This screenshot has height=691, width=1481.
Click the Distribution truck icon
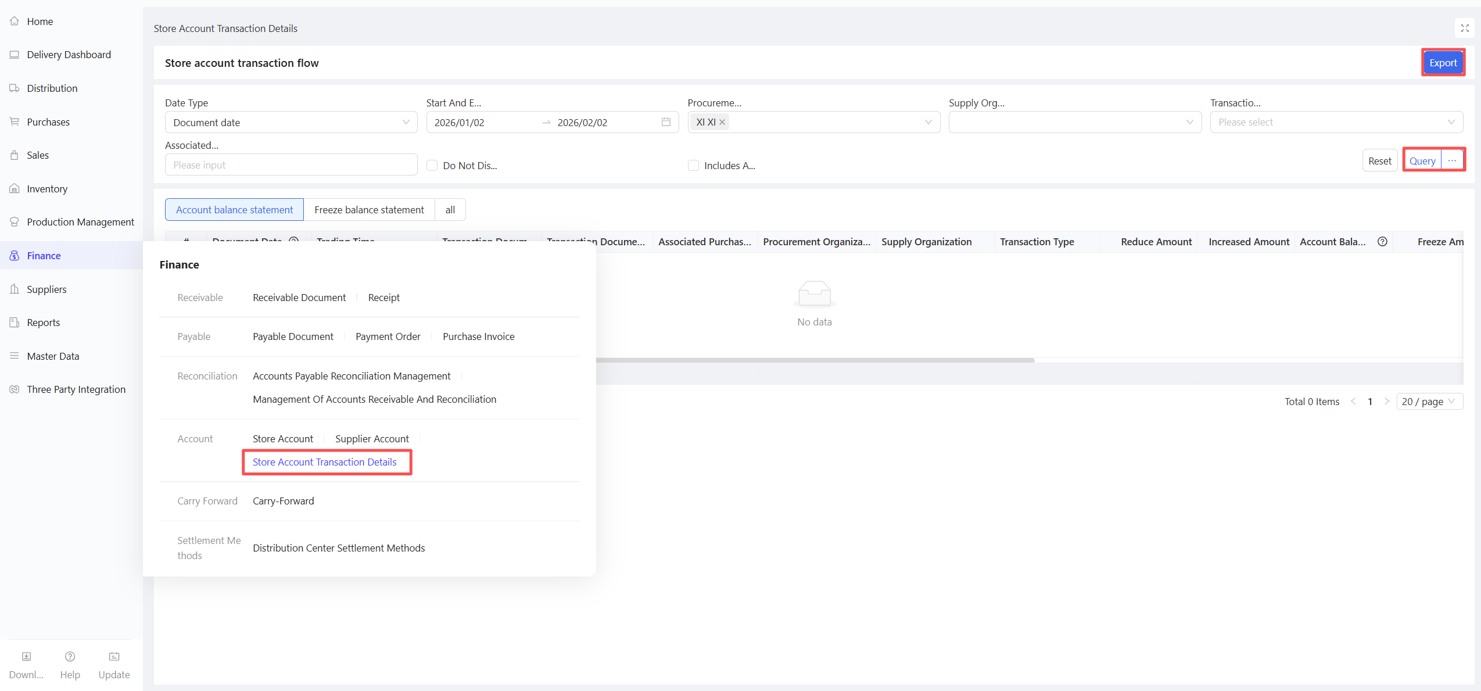pos(15,88)
